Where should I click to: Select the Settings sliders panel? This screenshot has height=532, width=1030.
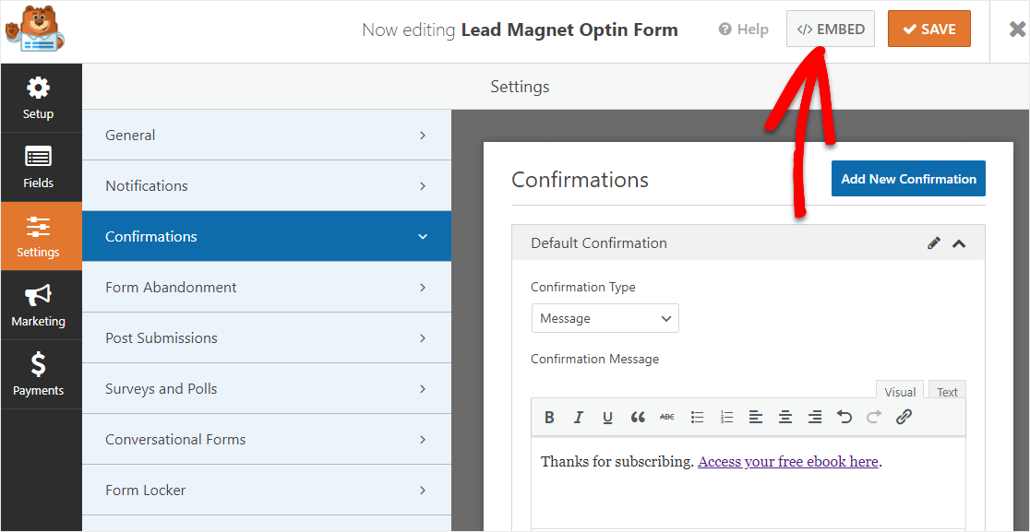point(41,236)
